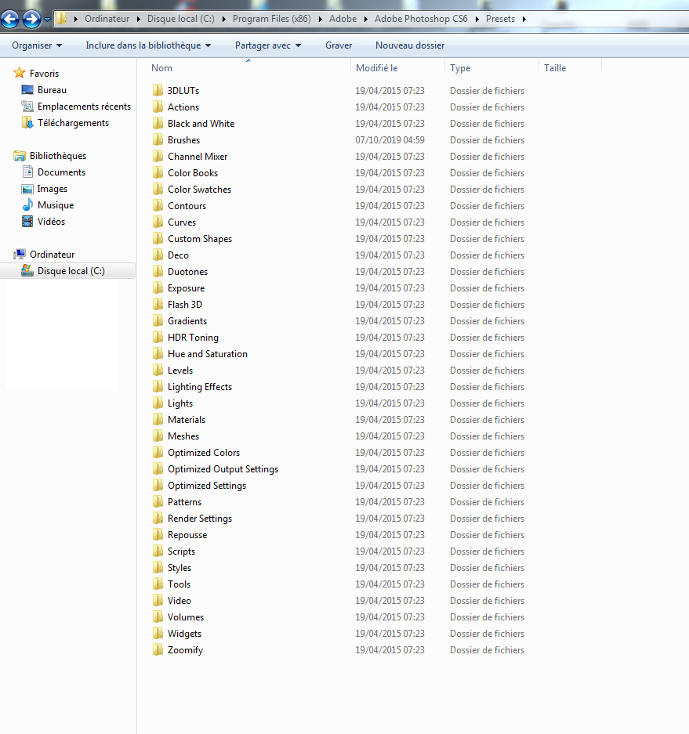The image size is (689, 734).
Task: Click the Custom Shapes folder icon
Action: coord(158,239)
